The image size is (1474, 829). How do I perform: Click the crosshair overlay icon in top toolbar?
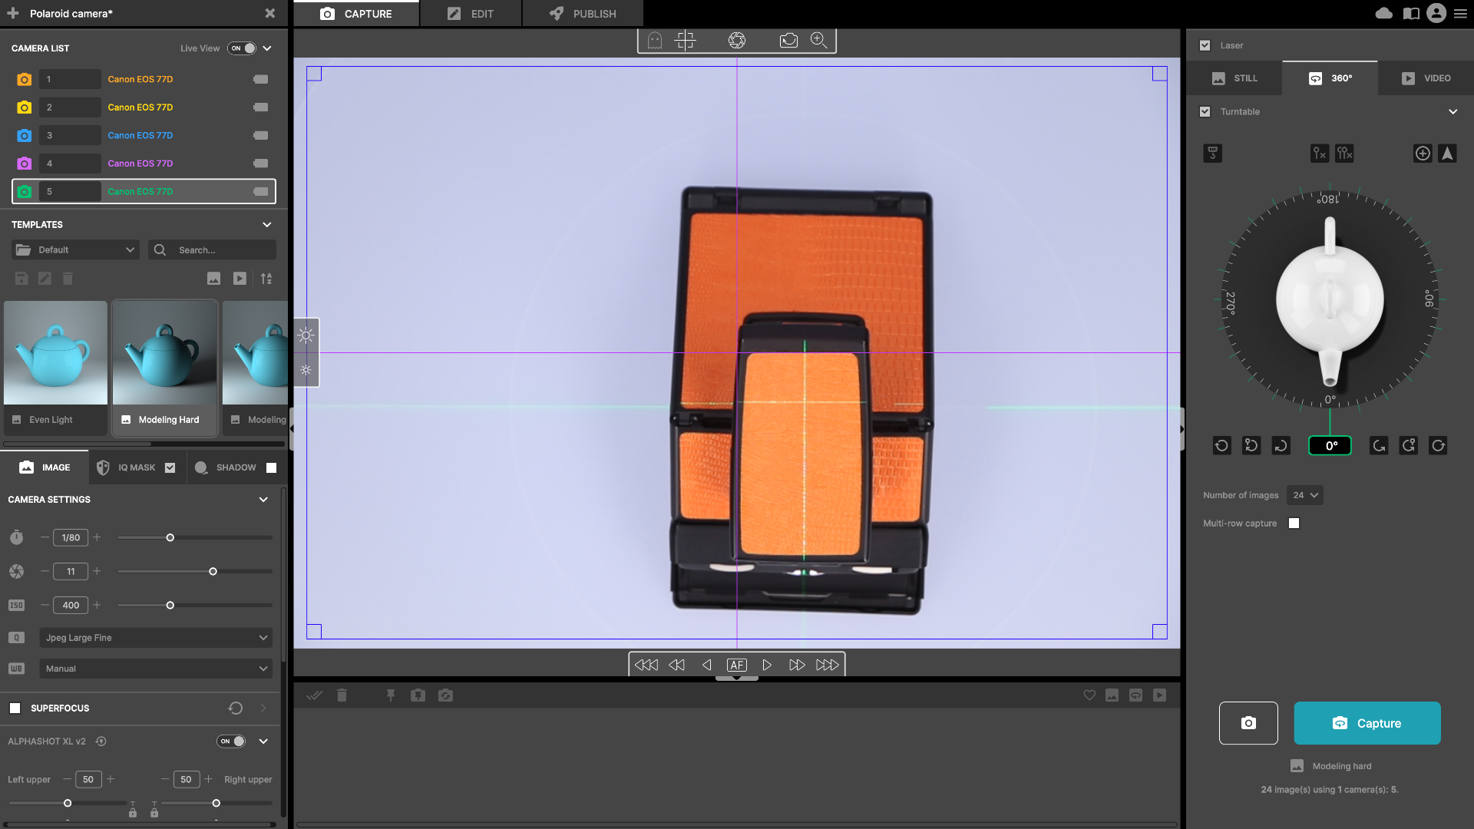[685, 41]
